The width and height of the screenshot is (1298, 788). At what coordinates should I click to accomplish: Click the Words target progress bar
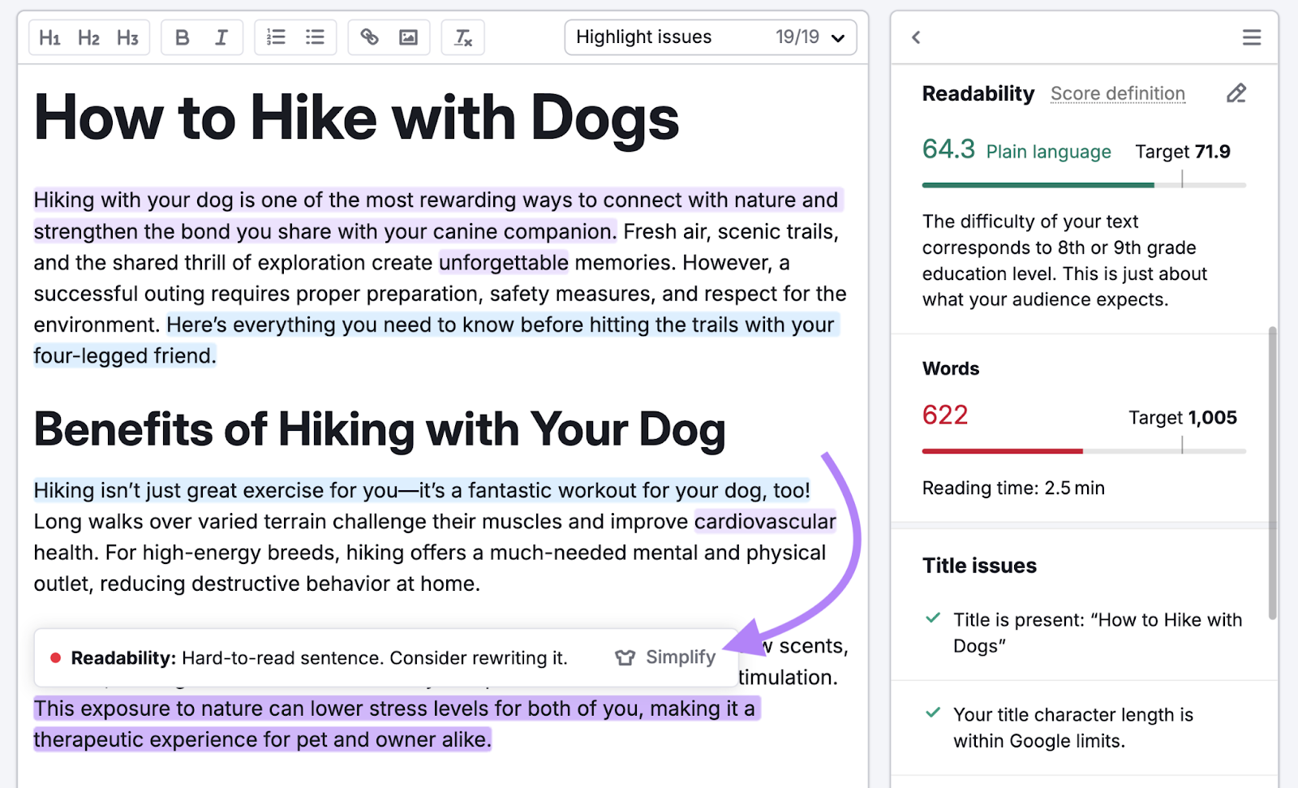coord(1083,450)
